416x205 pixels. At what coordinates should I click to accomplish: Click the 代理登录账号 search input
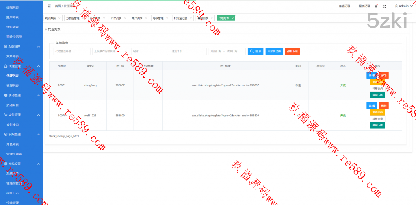coord(72,51)
